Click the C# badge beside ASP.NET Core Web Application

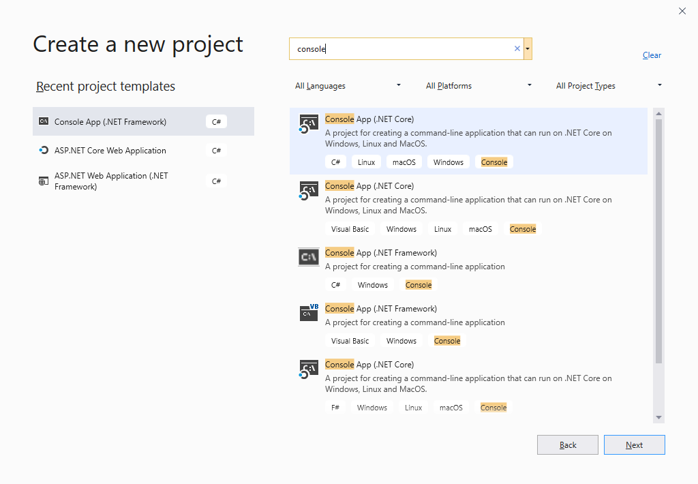[216, 151]
